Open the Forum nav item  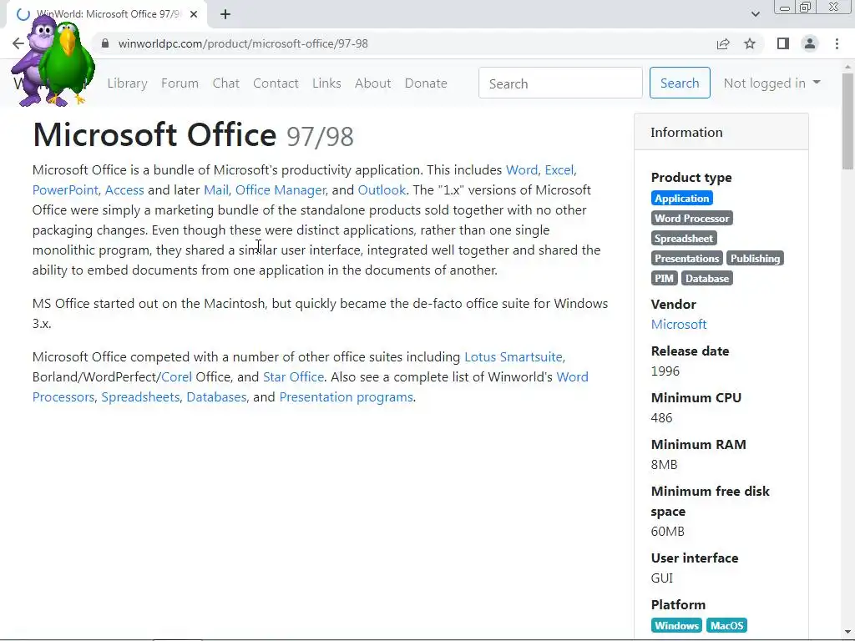(x=180, y=83)
